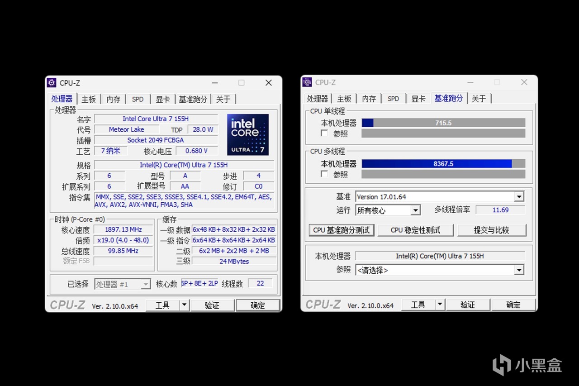Open 关于 tab in right window
This screenshot has height=386, width=579.
coord(479,99)
